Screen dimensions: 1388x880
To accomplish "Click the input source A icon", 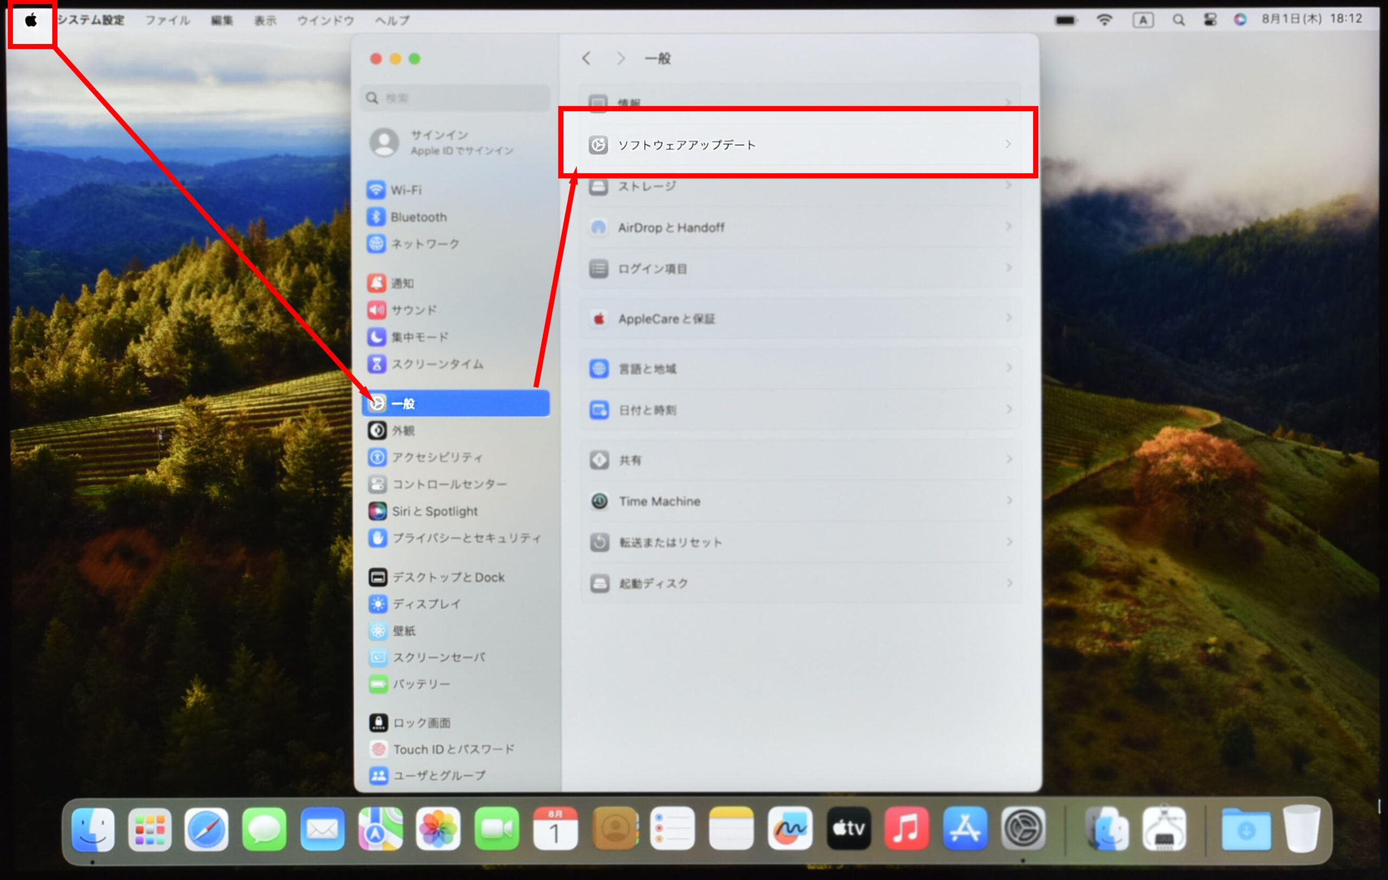I will [x=1143, y=20].
